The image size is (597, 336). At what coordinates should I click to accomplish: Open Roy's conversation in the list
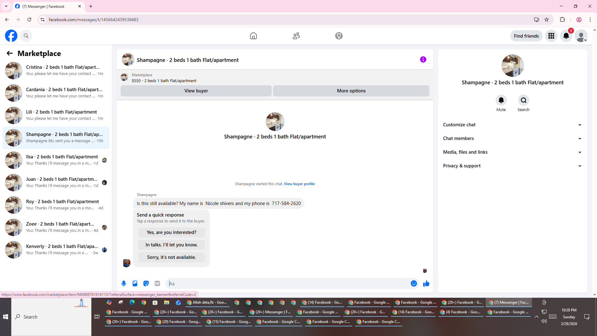[56, 205]
